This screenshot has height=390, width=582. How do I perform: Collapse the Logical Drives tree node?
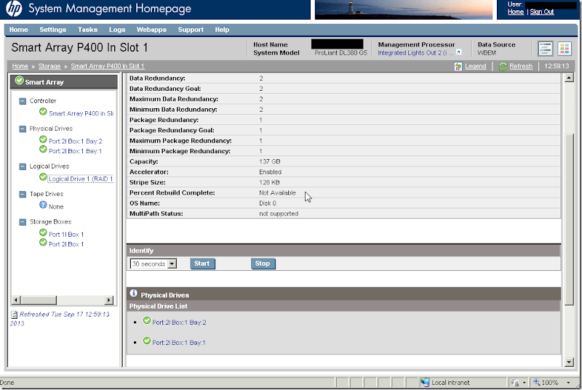tap(23, 166)
